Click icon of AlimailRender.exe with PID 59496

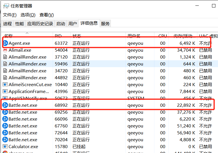[x=5, y=64]
